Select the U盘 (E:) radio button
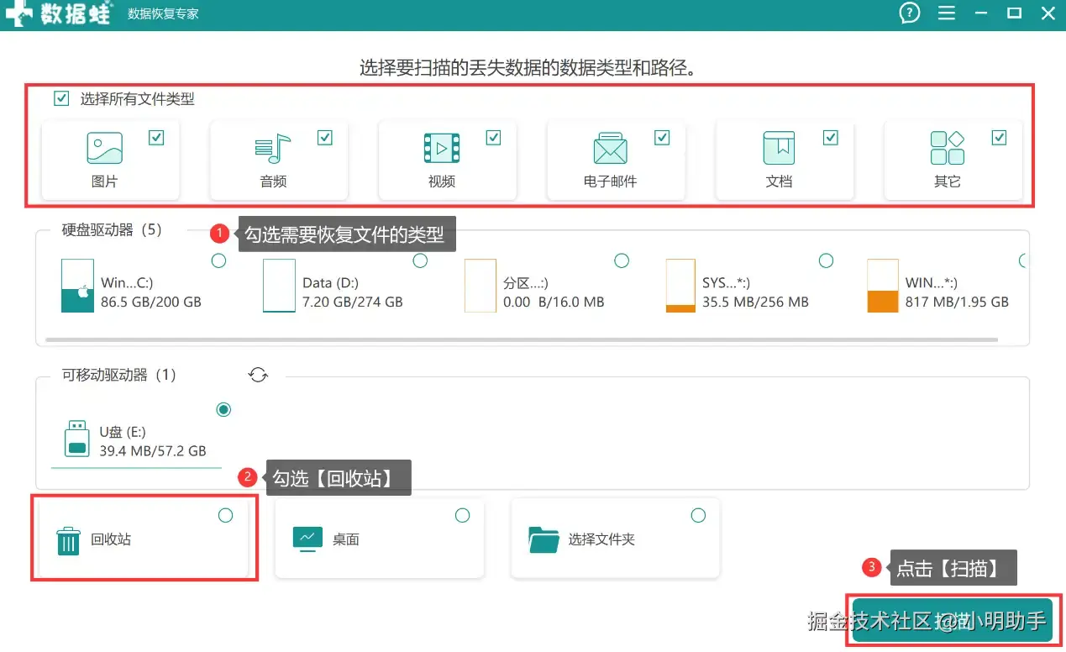 [223, 410]
